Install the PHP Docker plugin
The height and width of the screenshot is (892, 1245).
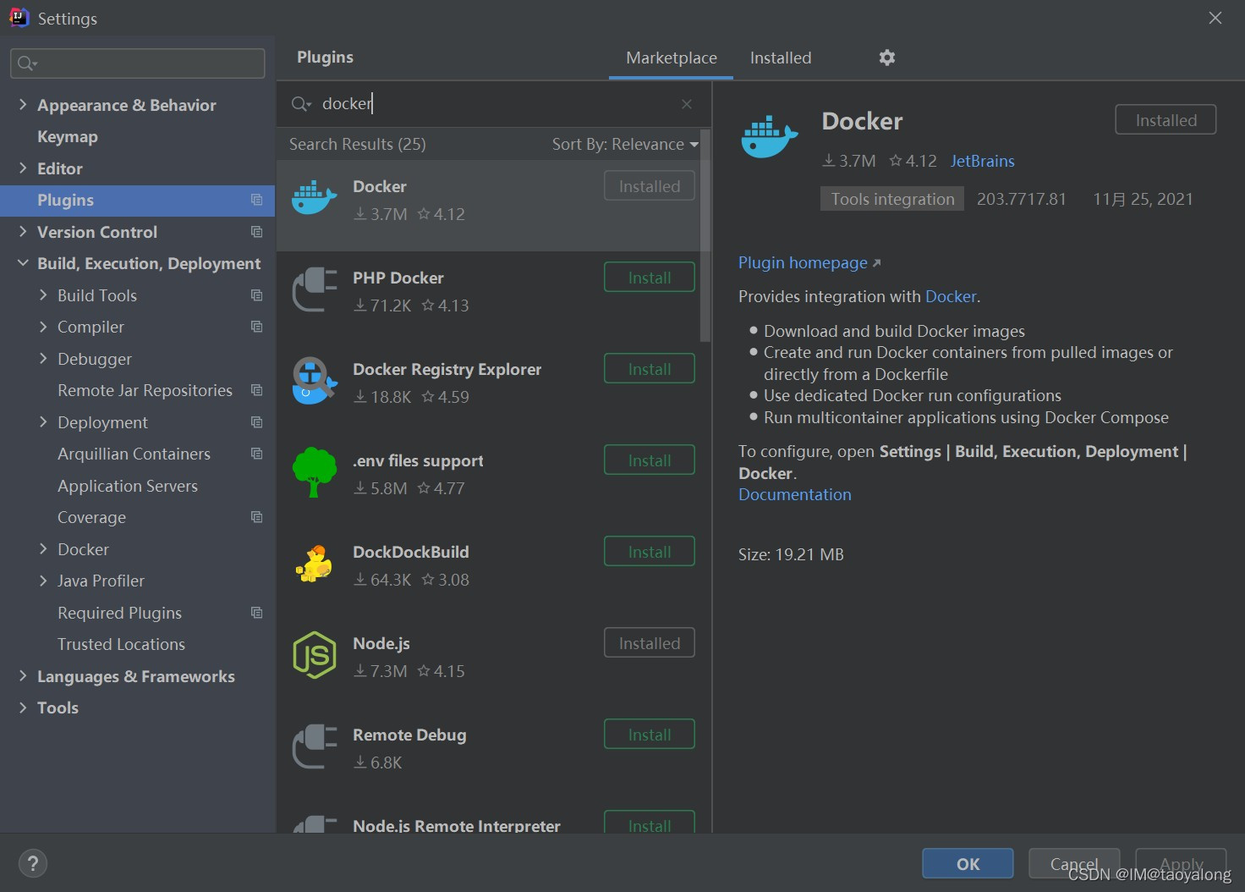click(650, 278)
